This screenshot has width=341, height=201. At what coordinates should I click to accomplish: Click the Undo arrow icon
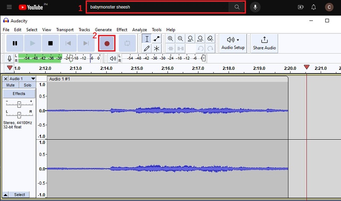coord(200,48)
